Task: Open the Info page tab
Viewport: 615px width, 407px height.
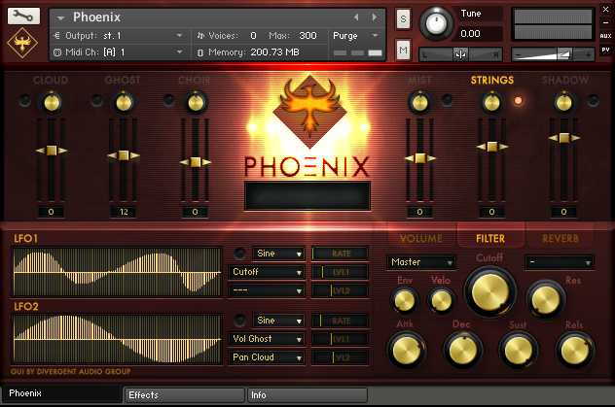Action: (x=307, y=395)
